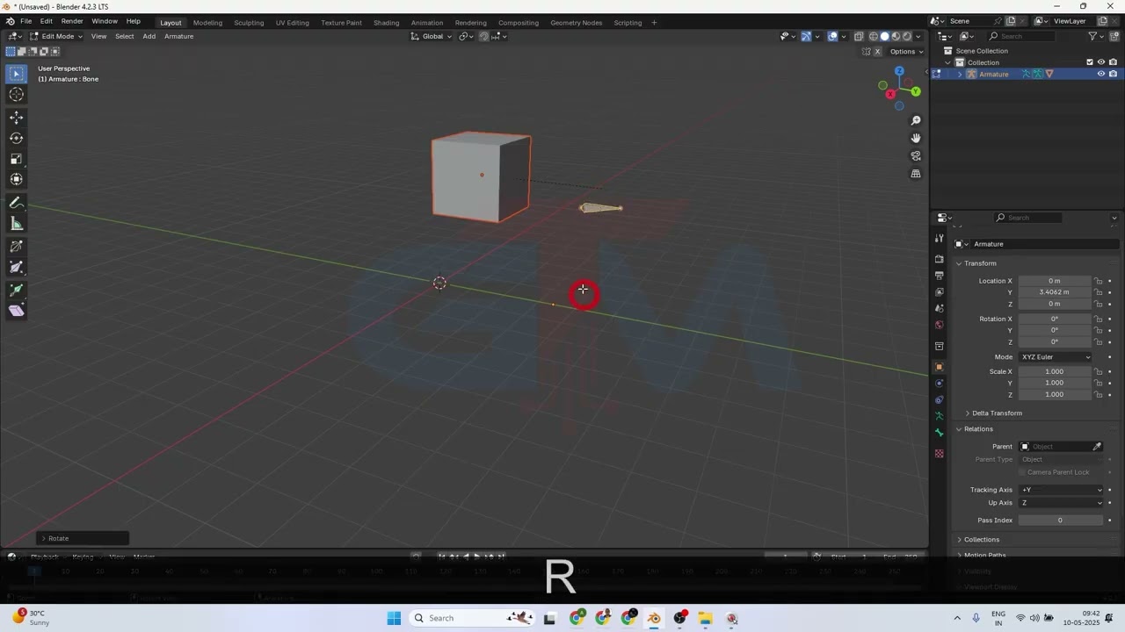The height and width of the screenshot is (632, 1125).
Task: Activate the Annotate pencil tool
Action: pyautogui.click(x=16, y=203)
